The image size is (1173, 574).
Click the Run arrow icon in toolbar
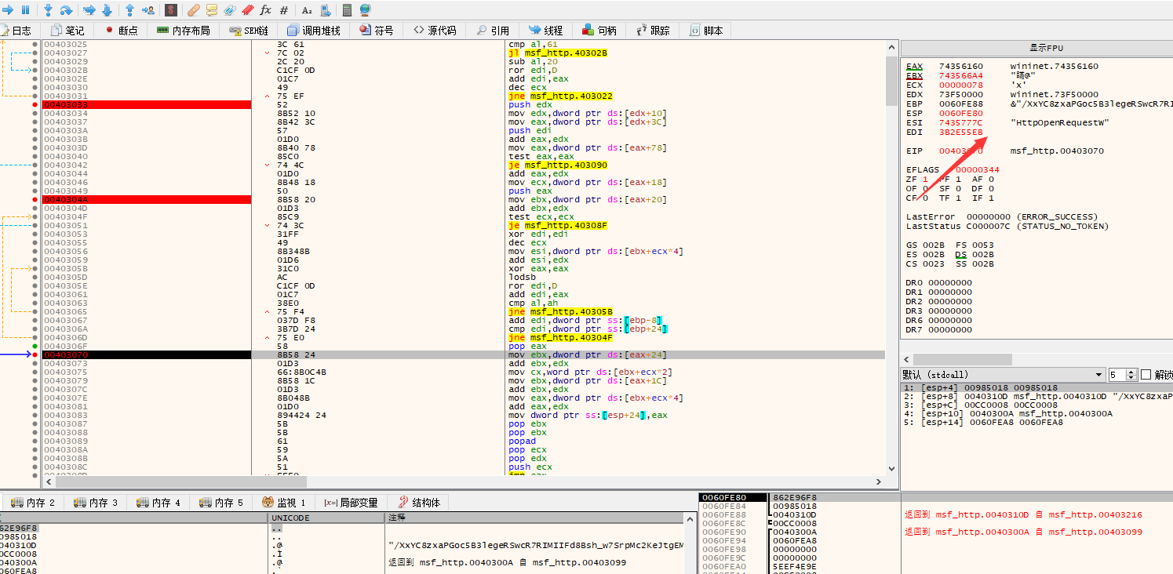tap(9, 10)
